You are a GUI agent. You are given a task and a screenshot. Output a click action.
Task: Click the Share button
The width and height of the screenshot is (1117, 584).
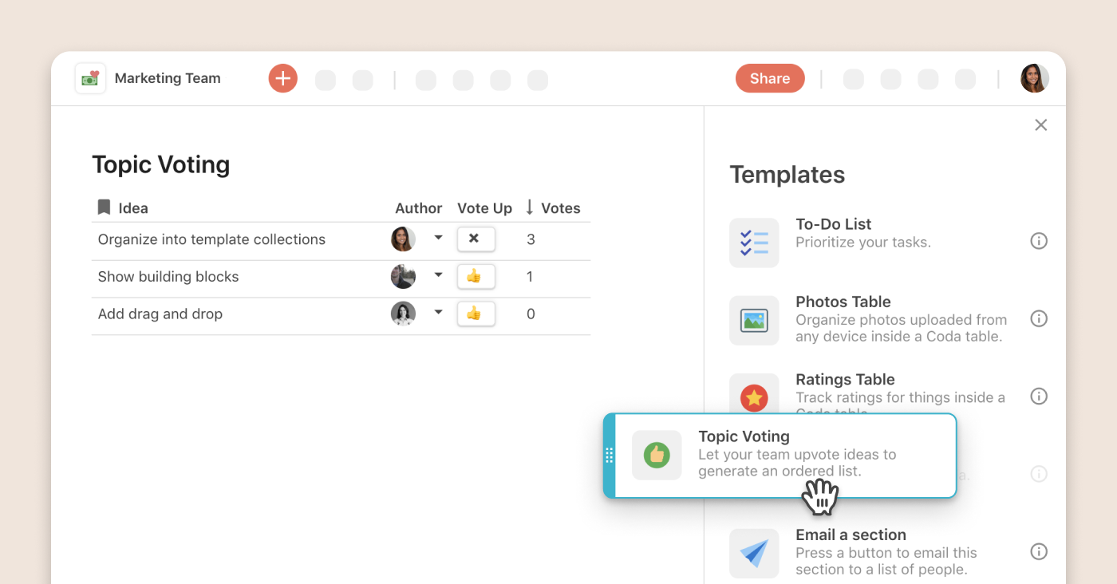tap(769, 78)
